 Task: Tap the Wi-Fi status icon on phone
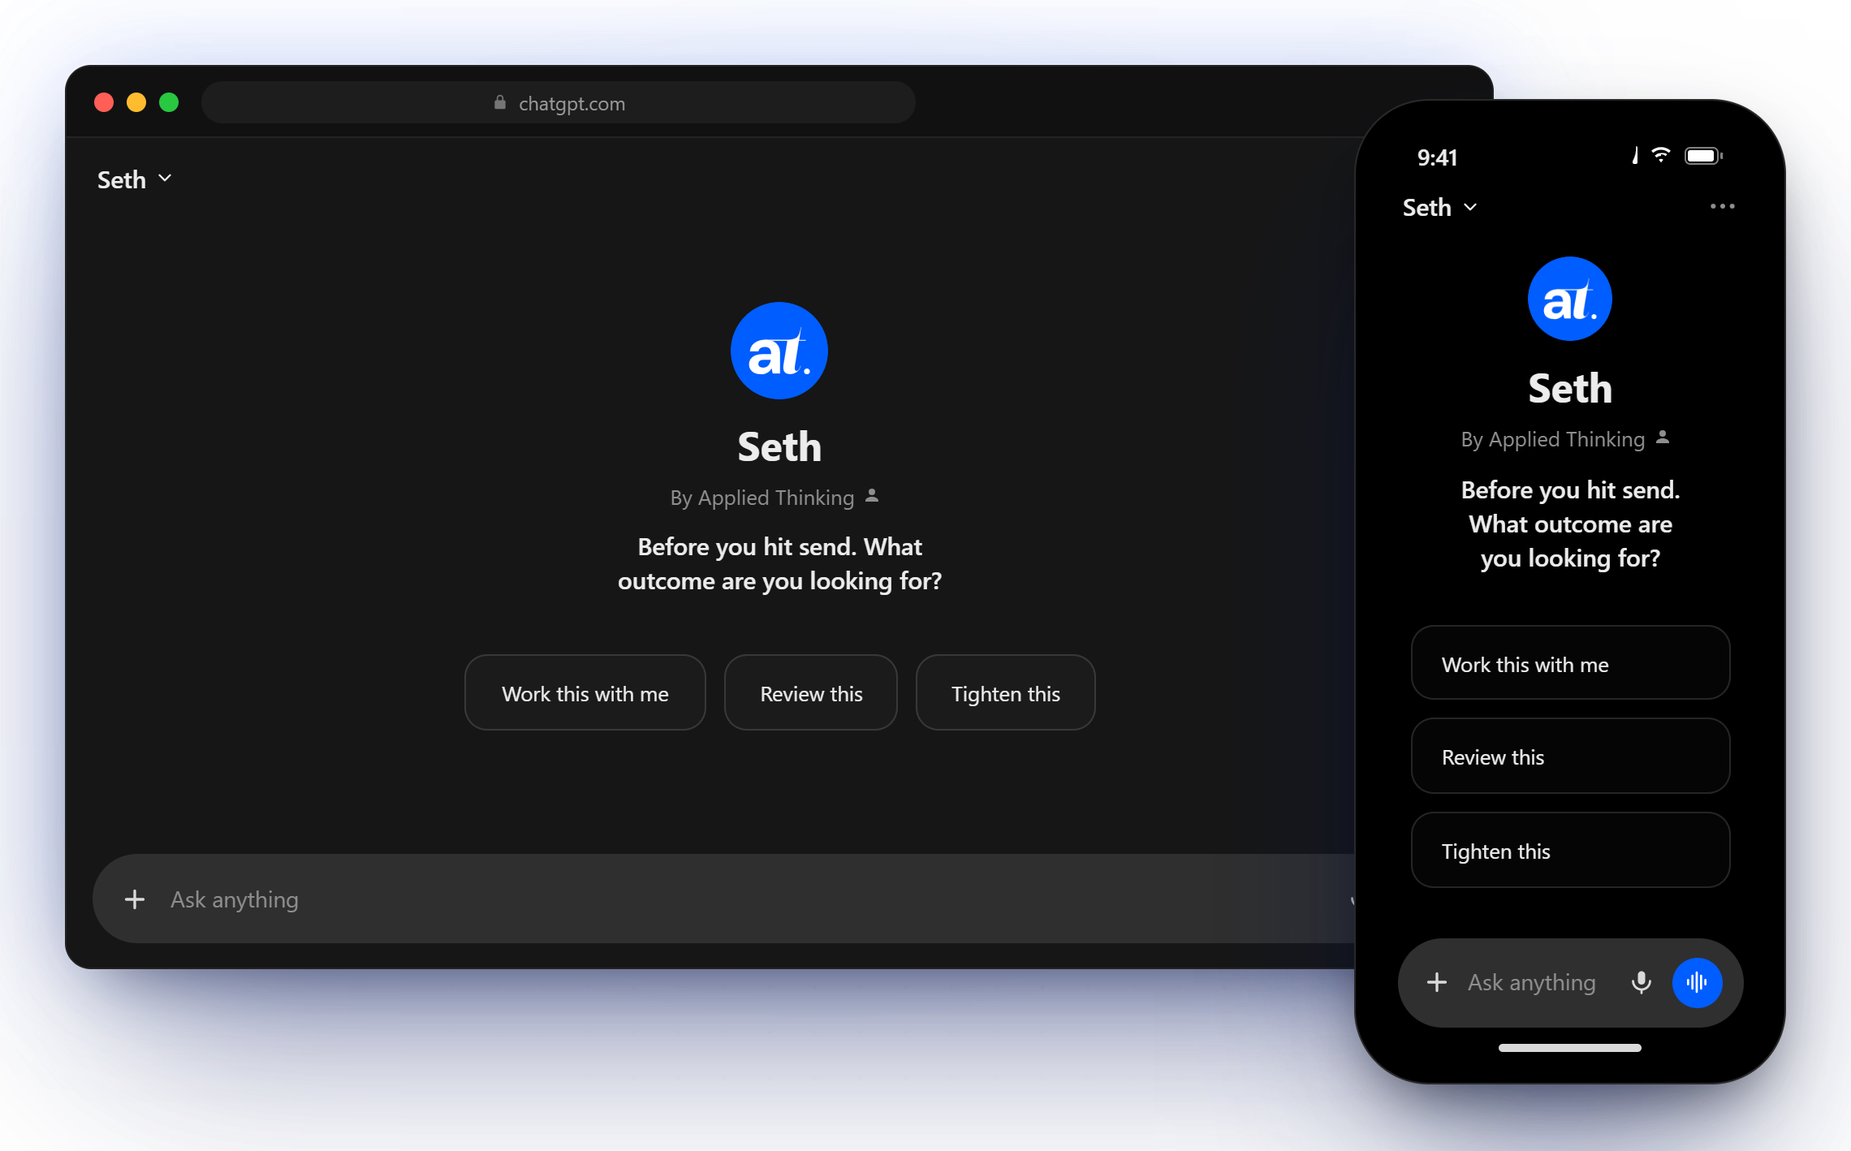coord(1661,154)
